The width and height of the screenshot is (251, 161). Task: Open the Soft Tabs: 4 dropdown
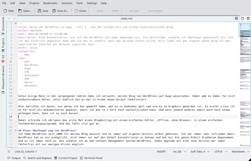click(x=200, y=151)
